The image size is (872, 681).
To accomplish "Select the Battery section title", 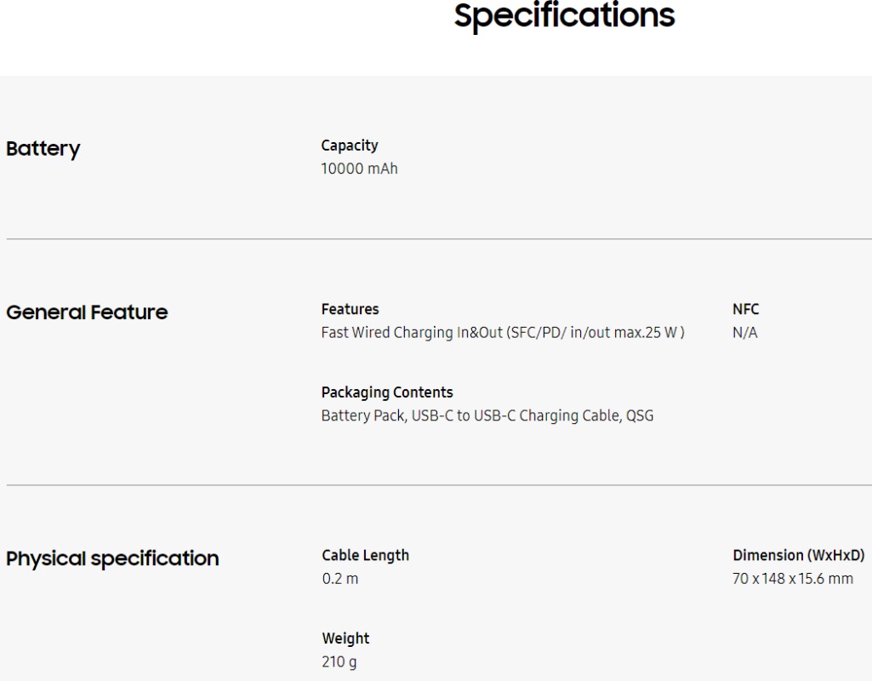I will click(43, 150).
